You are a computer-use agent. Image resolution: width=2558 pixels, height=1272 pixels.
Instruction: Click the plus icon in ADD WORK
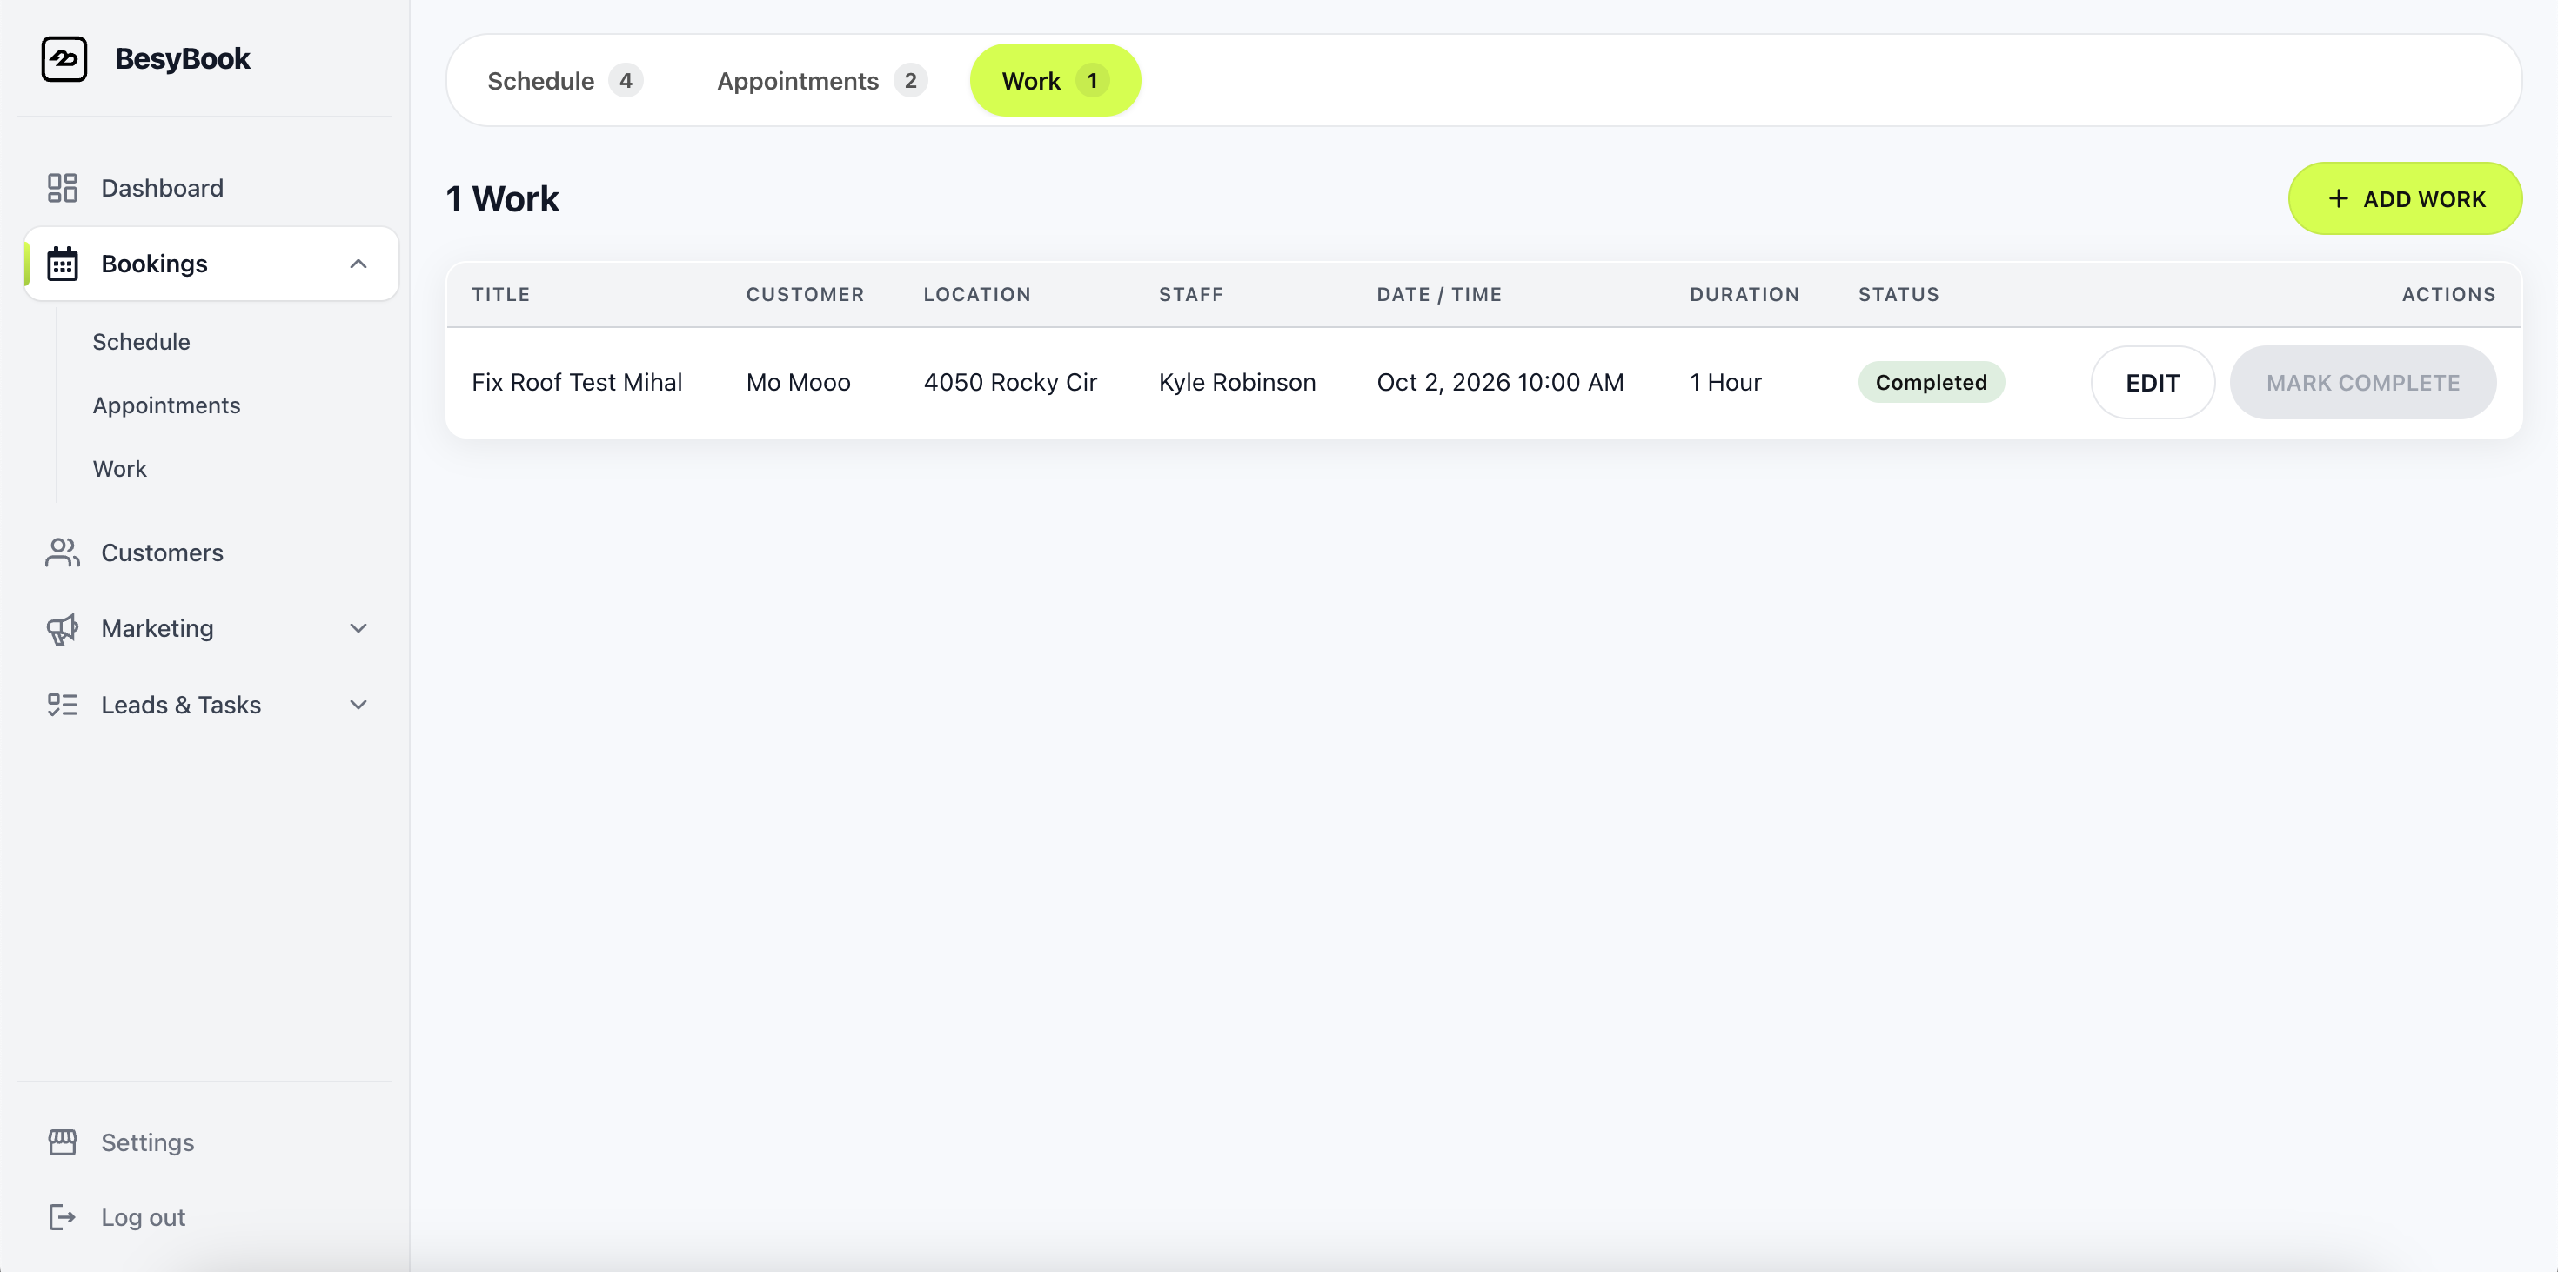point(2338,198)
